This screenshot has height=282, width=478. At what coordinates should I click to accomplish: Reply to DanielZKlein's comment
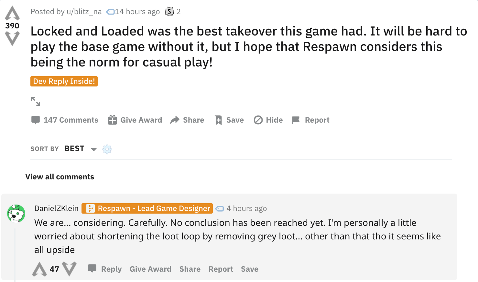105,269
